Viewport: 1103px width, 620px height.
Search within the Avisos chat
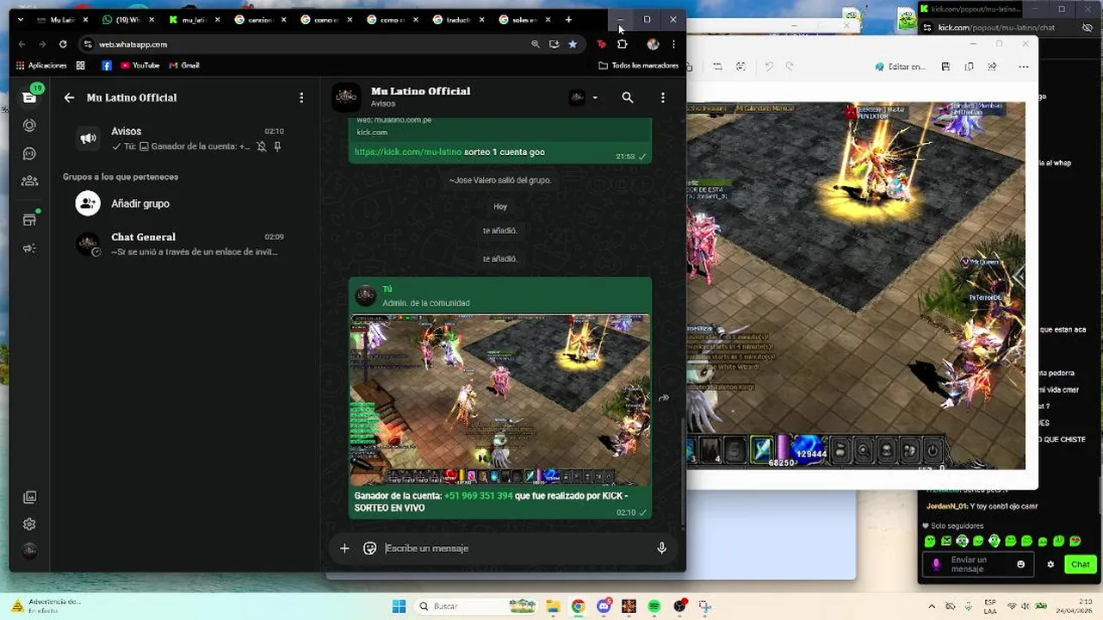coord(628,98)
